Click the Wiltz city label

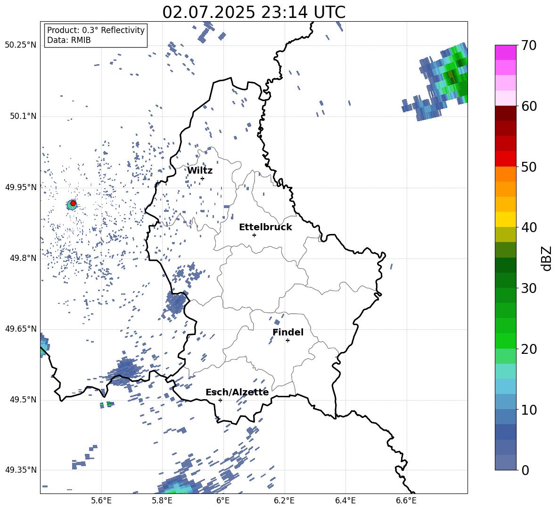(200, 171)
